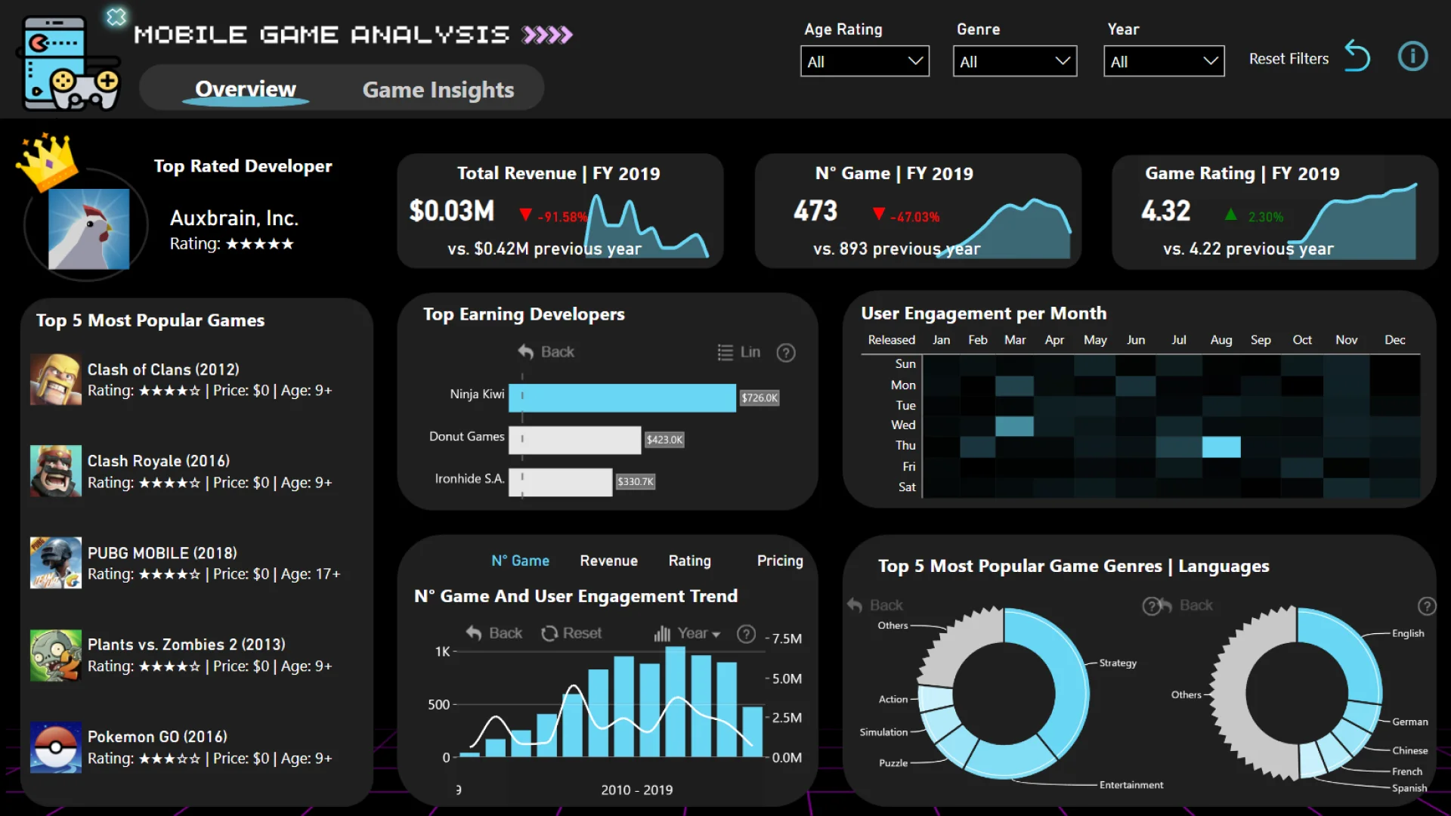Select the N° Game metric tab
This screenshot has width=1451, height=816.
(x=520, y=561)
